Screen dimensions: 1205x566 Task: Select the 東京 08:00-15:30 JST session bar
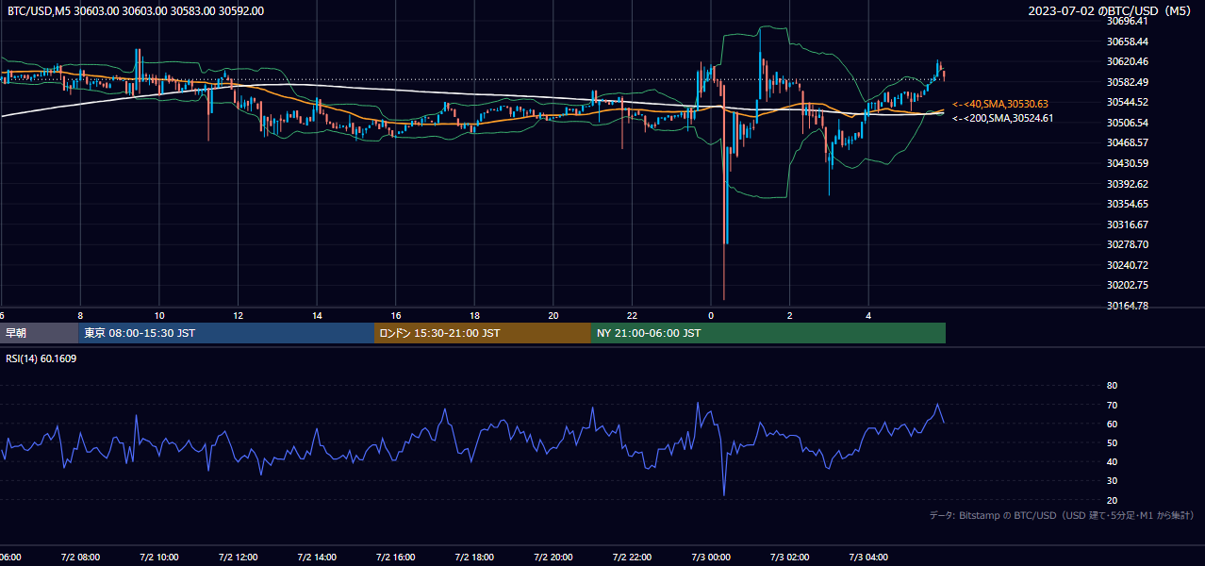(x=226, y=333)
